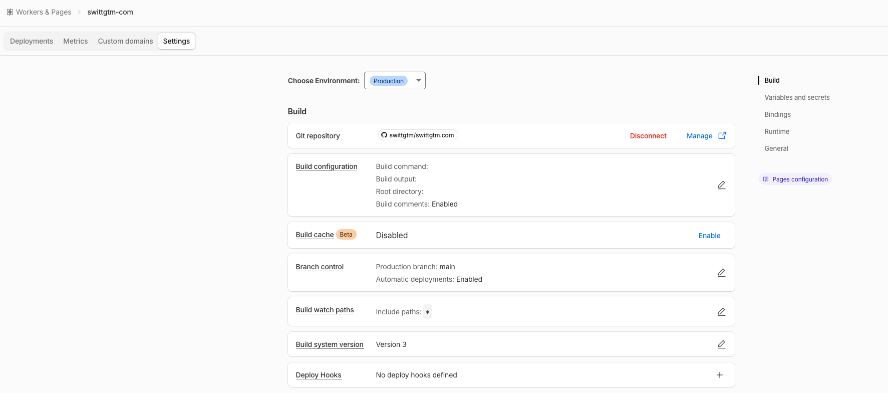888x393 pixels.
Task: Go to Workers & Pages breadcrumb
Action: tap(44, 12)
